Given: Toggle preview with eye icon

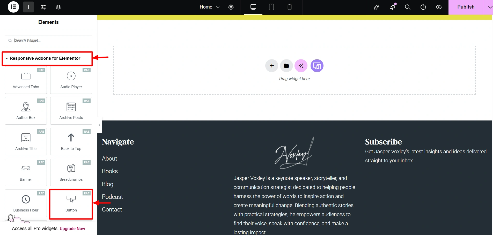Looking at the screenshot, I should point(439,7).
